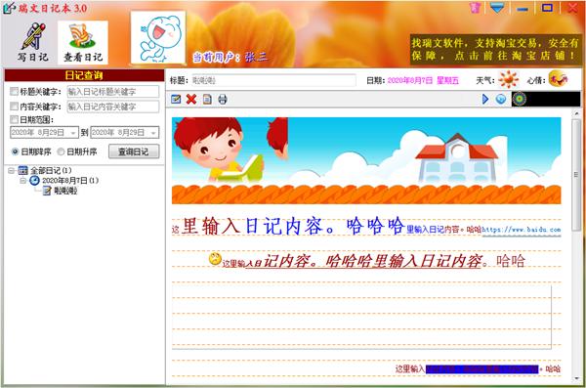Click the copy/export document toolbar icon
Viewport: 586px width, 388px height.
point(207,99)
